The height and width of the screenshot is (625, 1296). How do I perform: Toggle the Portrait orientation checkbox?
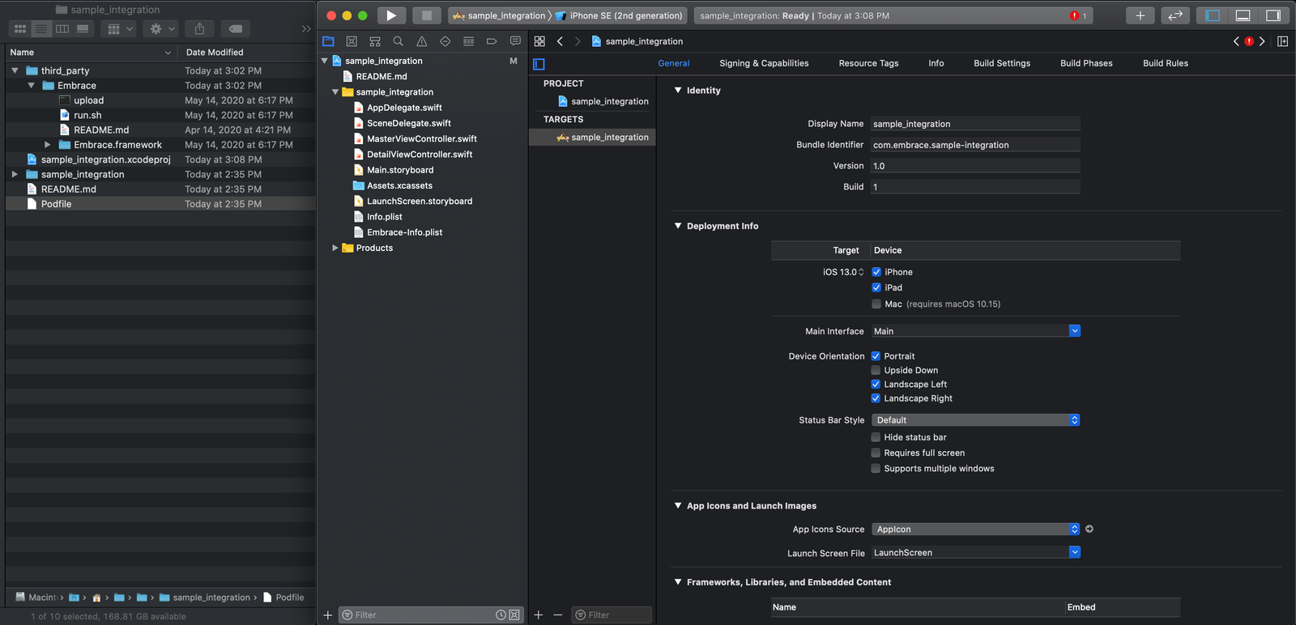876,356
